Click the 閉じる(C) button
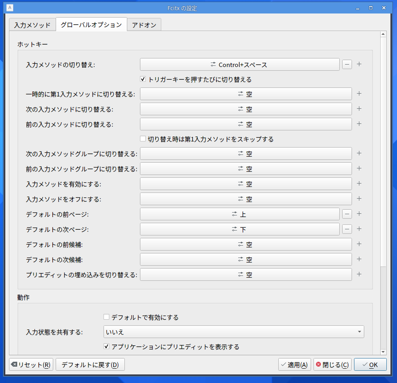This screenshot has height=383, width=397. [x=332, y=365]
